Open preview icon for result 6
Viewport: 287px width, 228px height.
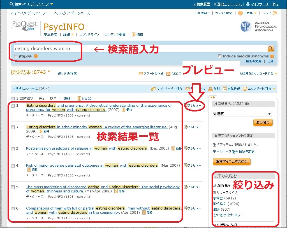[x=186, y=208]
